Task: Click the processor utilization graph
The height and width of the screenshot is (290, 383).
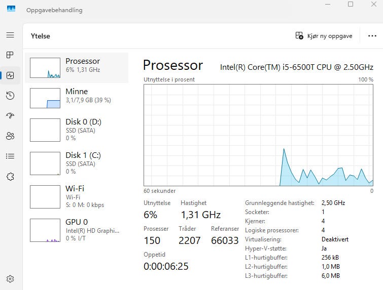Action: [x=258, y=135]
